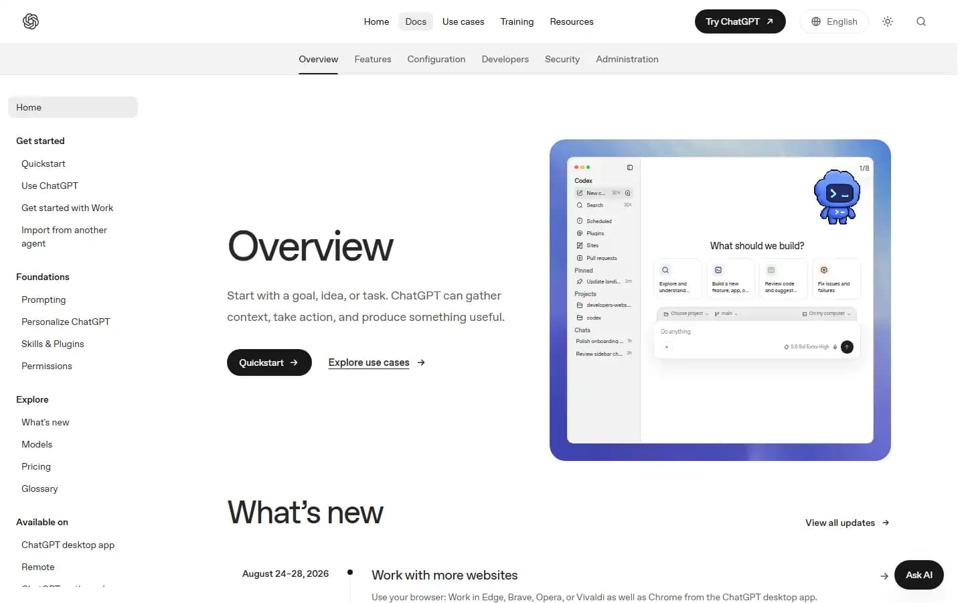
Task: Open the English language selector
Action: [x=834, y=21]
